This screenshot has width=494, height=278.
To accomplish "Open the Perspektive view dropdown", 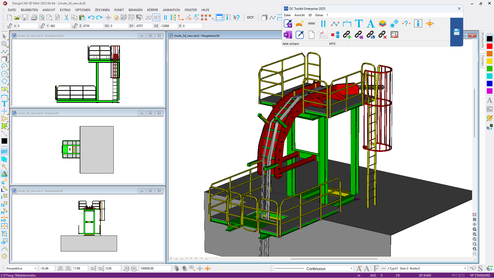I will [35, 268].
